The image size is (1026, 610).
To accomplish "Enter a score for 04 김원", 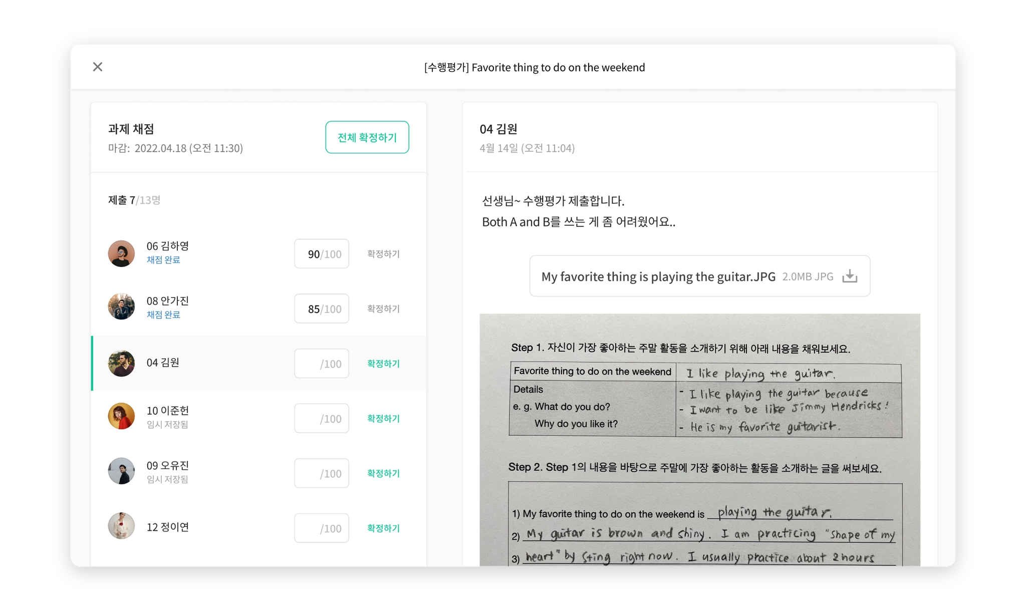I will [321, 364].
